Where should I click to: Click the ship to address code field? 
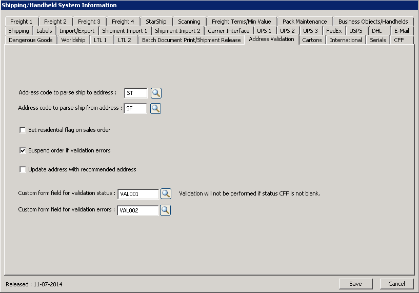click(136, 93)
